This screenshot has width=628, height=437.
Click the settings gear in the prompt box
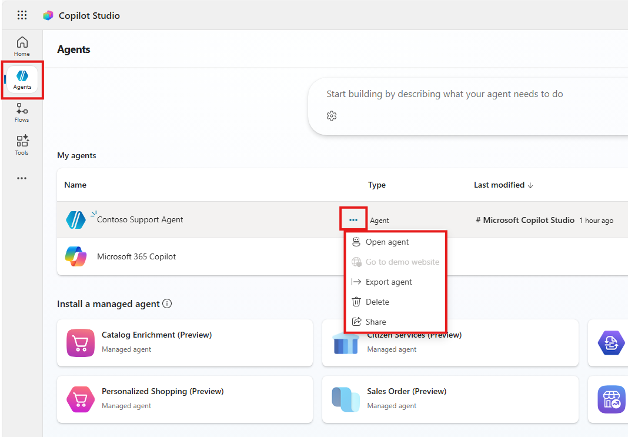(x=332, y=116)
